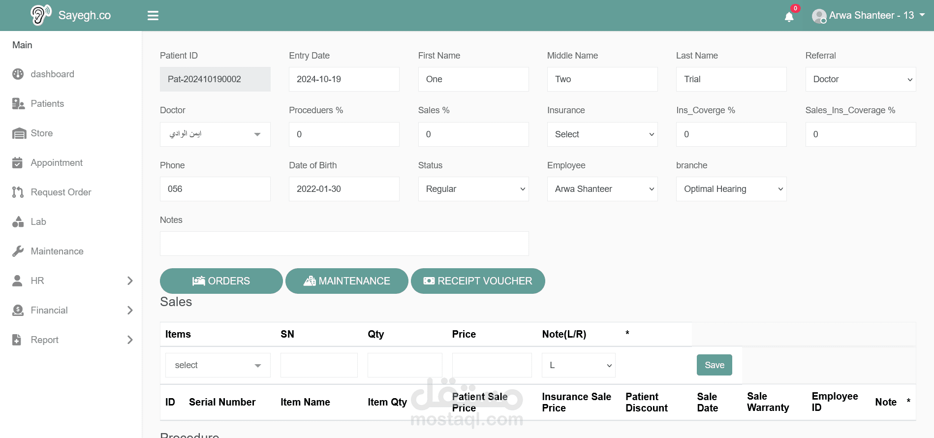Click the notification bell icon

pyautogui.click(x=789, y=17)
